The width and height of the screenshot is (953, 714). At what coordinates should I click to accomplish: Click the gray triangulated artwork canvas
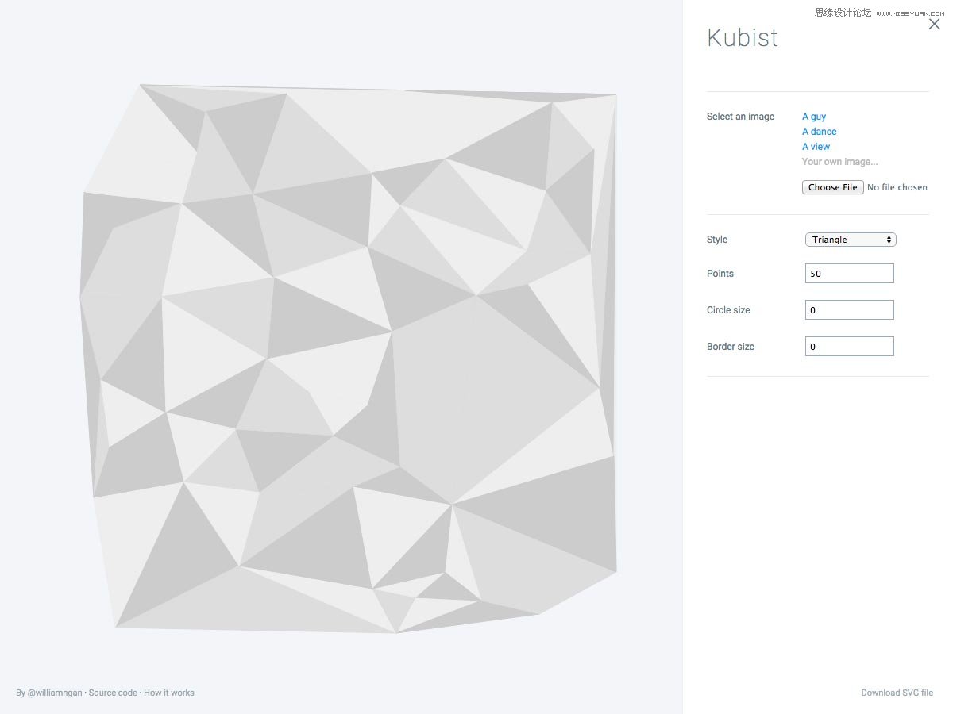point(349,357)
